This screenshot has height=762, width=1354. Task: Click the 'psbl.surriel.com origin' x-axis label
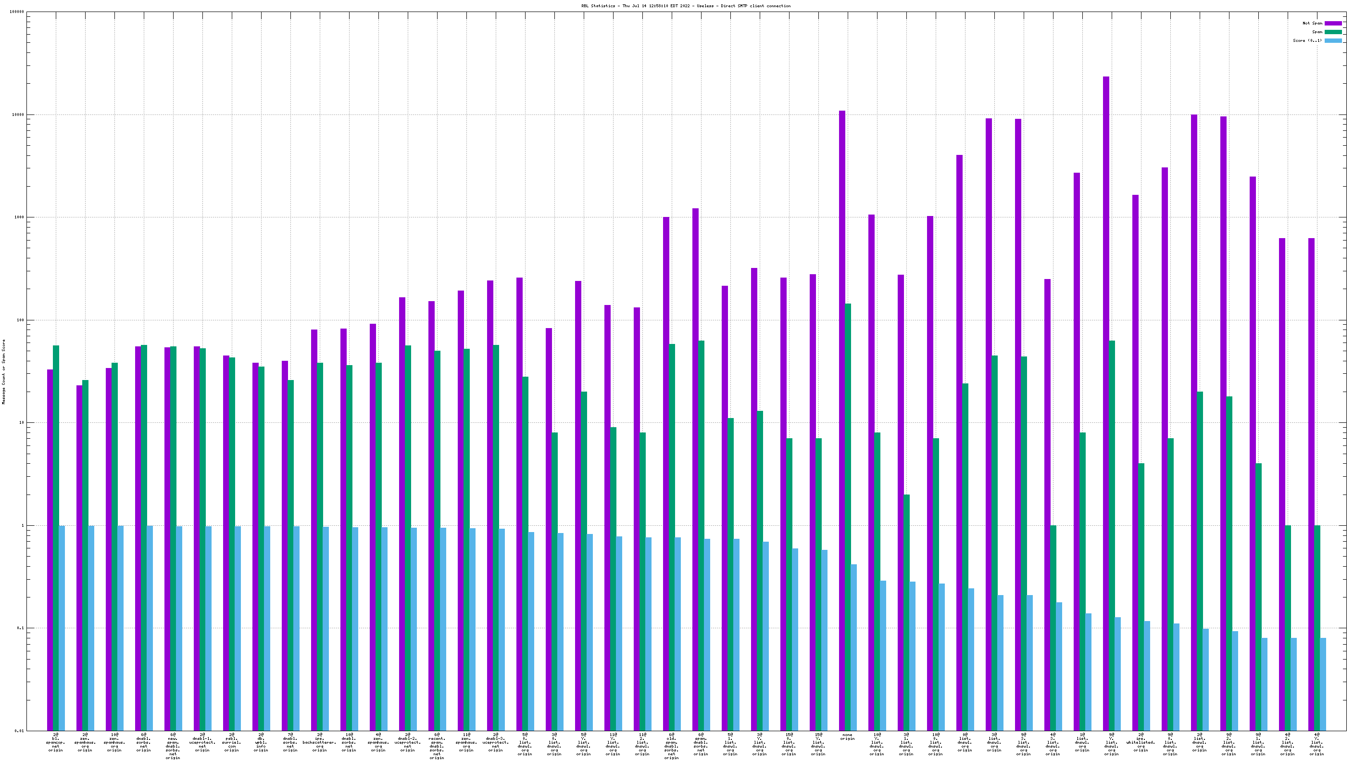pyautogui.click(x=231, y=742)
